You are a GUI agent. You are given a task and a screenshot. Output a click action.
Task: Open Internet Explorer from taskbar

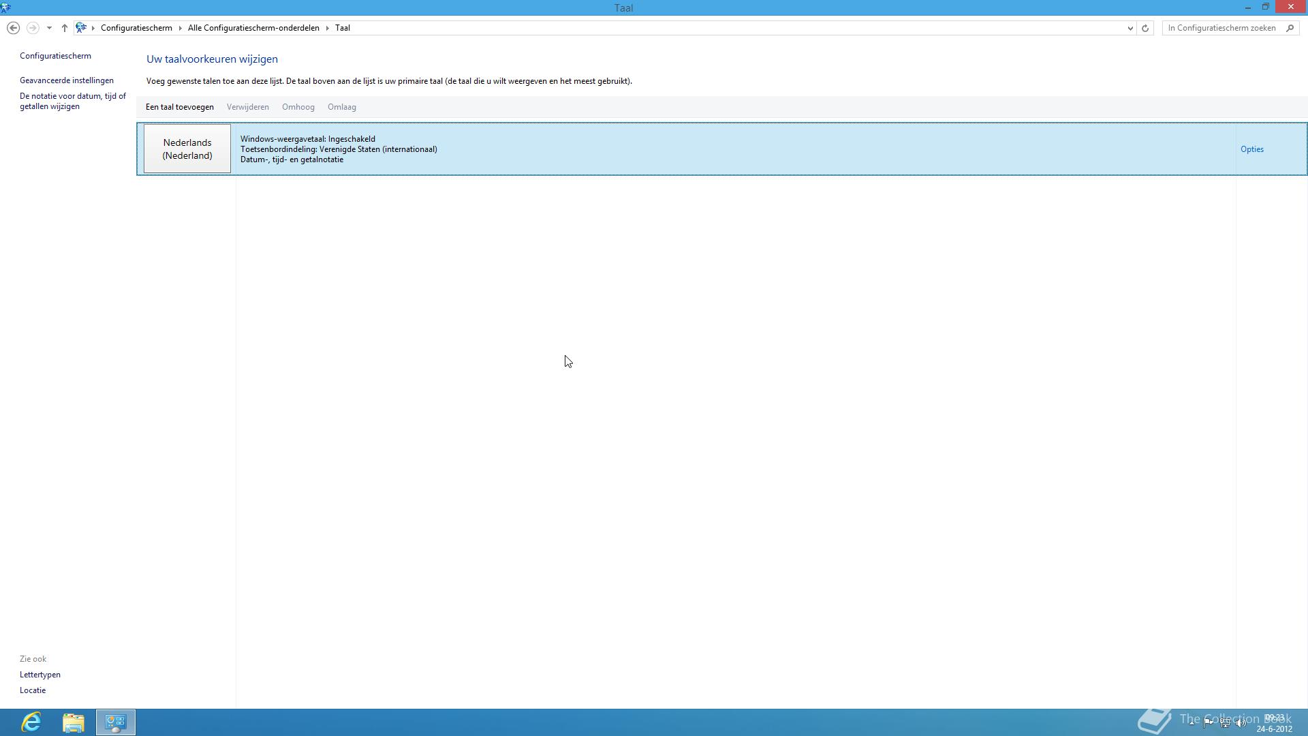point(31,722)
